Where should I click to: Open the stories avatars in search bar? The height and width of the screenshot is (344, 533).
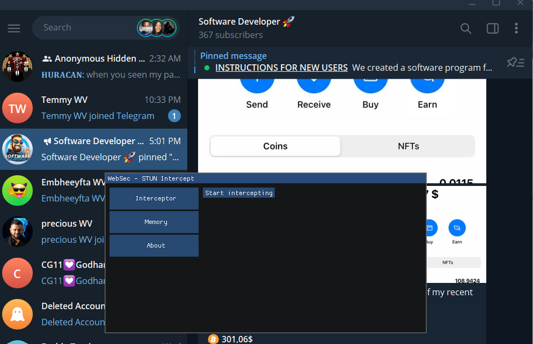pyautogui.click(x=157, y=28)
